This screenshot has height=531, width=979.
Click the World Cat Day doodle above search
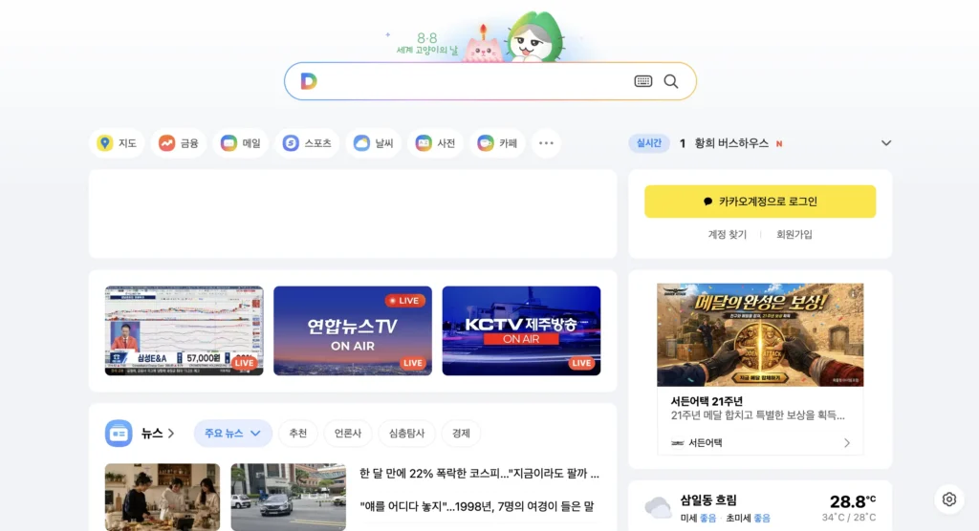coord(479,39)
